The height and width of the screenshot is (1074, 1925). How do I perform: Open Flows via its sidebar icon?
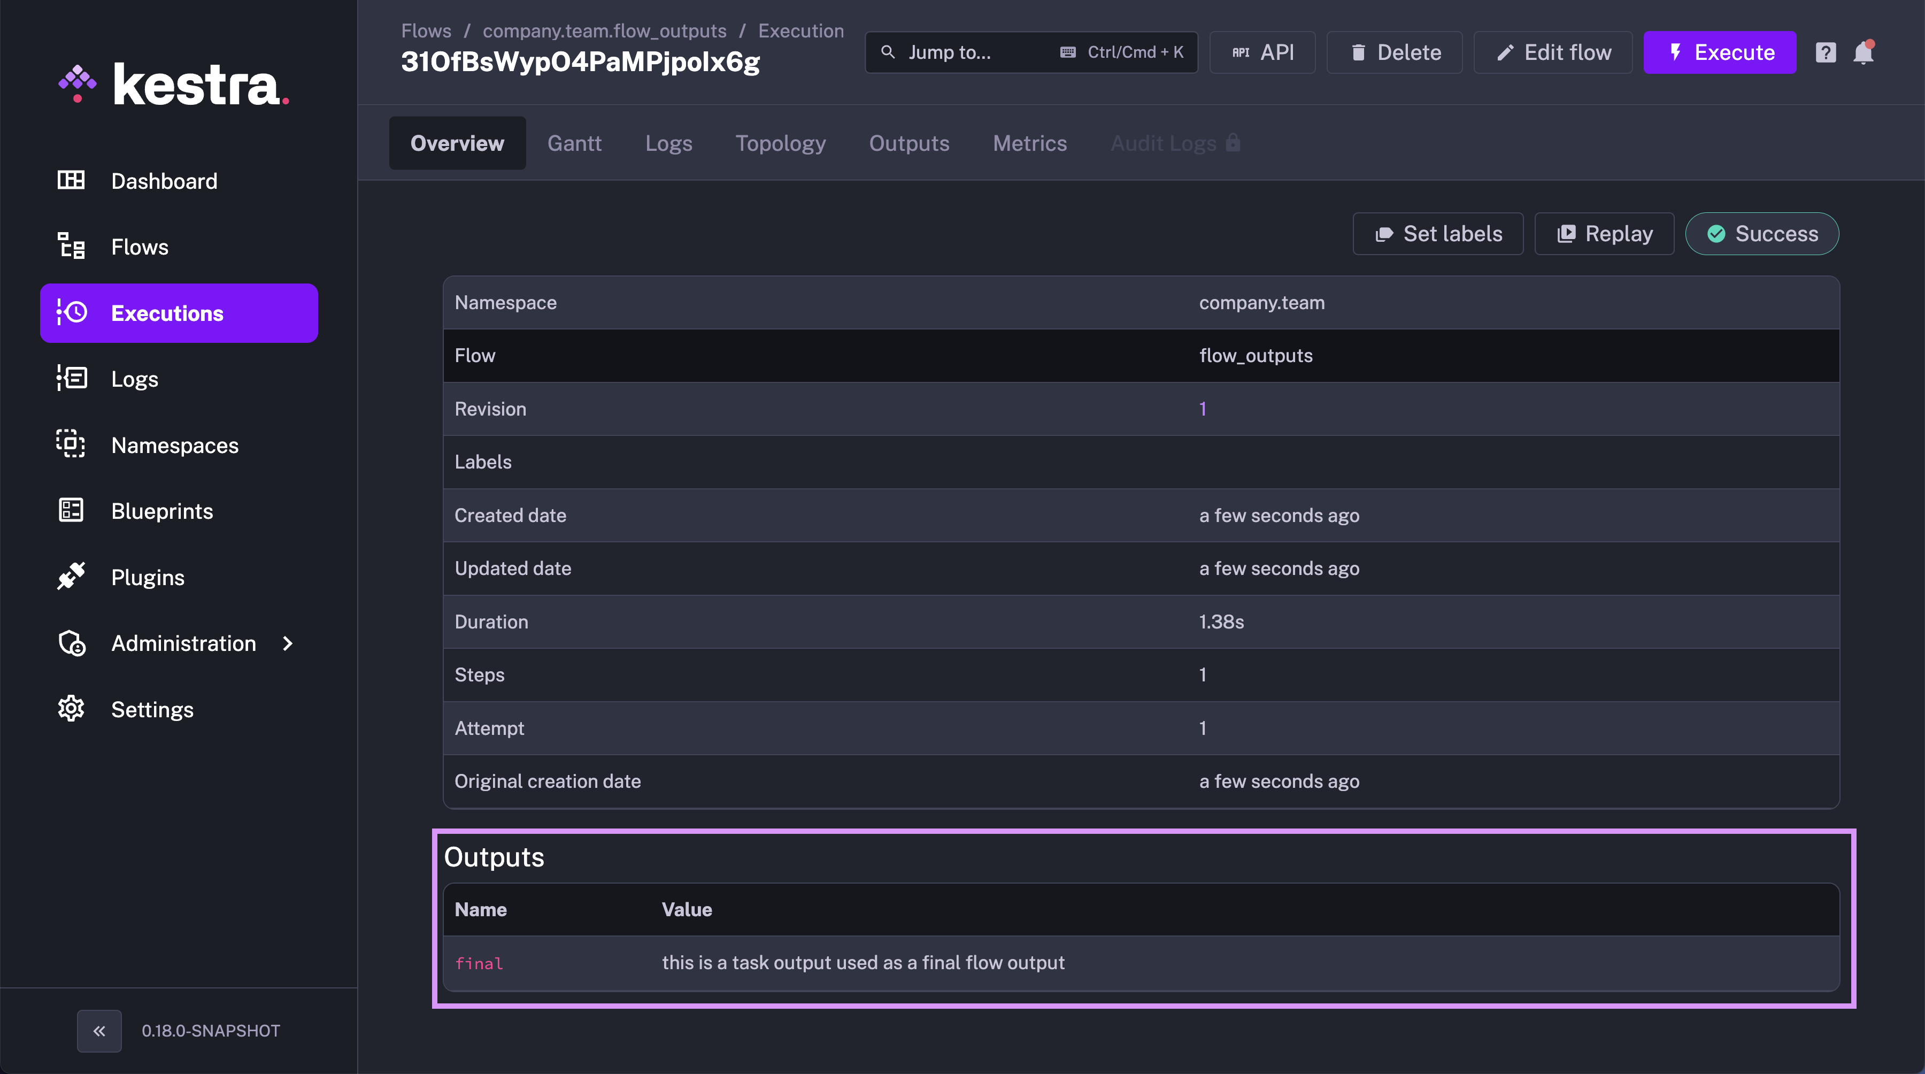(71, 247)
